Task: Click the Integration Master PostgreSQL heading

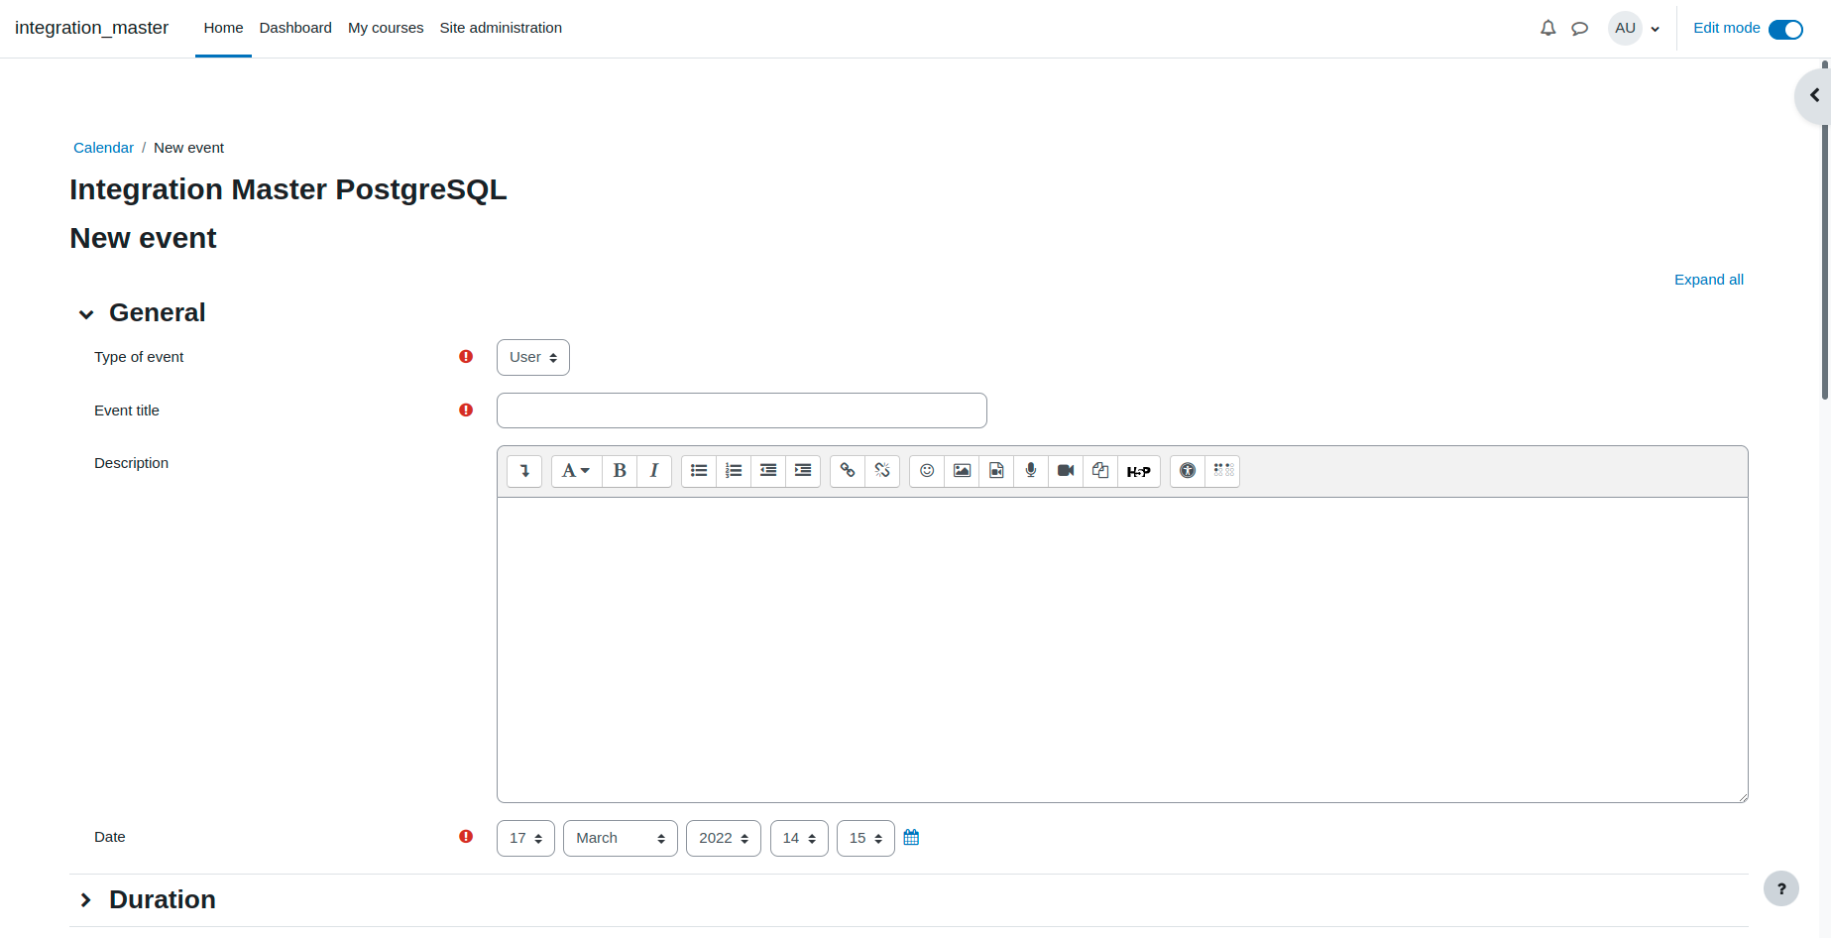Action: pyautogui.click(x=288, y=189)
